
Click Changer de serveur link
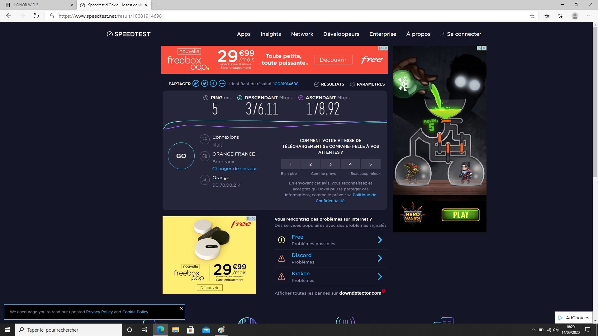tap(235, 169)
